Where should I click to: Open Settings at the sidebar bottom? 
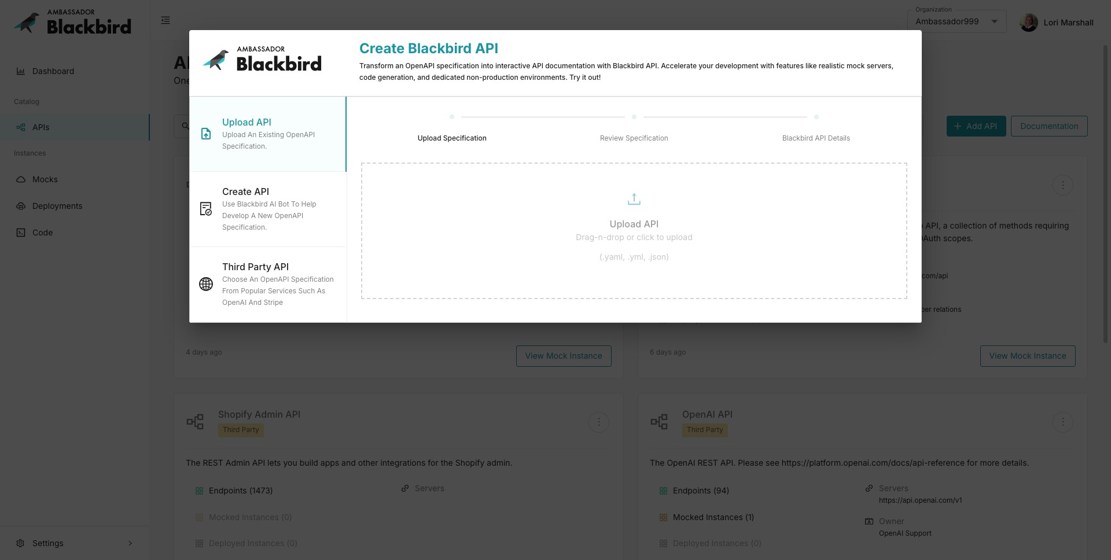point(75,543)
